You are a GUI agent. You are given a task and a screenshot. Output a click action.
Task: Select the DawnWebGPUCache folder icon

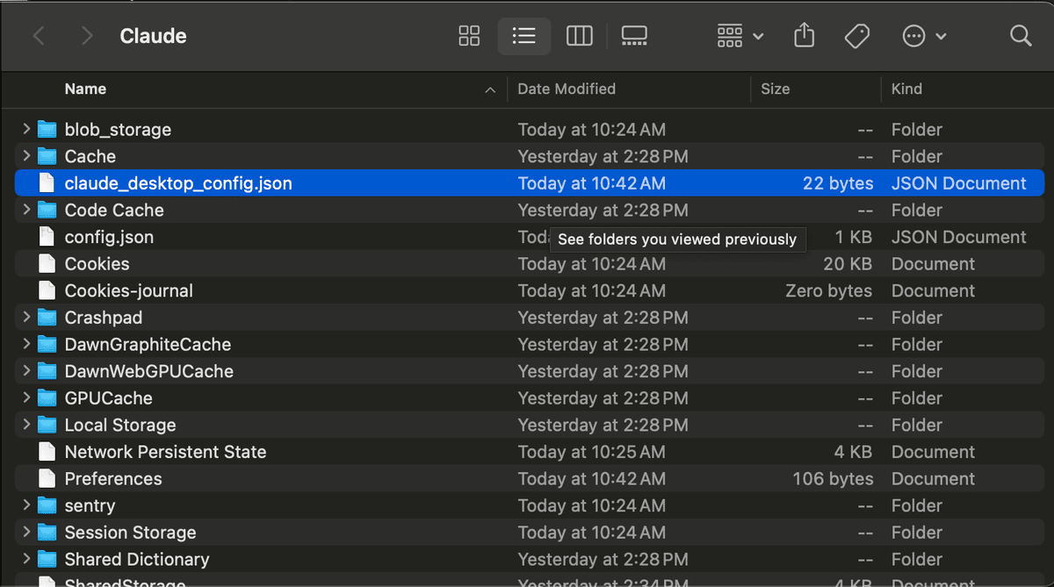(47, 371)
